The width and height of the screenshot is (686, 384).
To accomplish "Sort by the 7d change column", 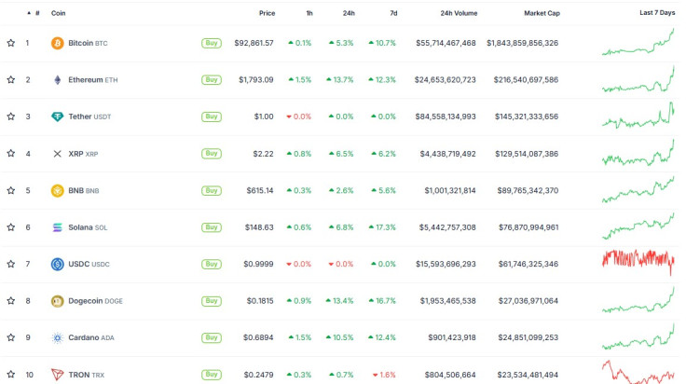I will coord(393,13).
